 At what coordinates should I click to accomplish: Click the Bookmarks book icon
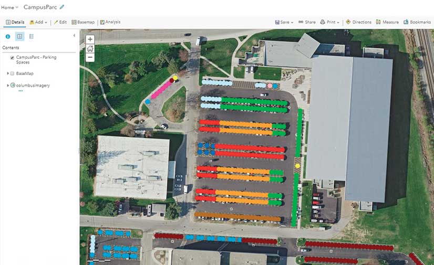(406, 22)
